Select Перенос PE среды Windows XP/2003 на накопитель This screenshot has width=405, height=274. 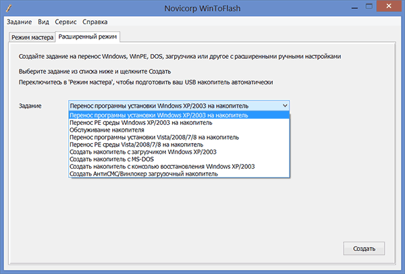(179, 122)
